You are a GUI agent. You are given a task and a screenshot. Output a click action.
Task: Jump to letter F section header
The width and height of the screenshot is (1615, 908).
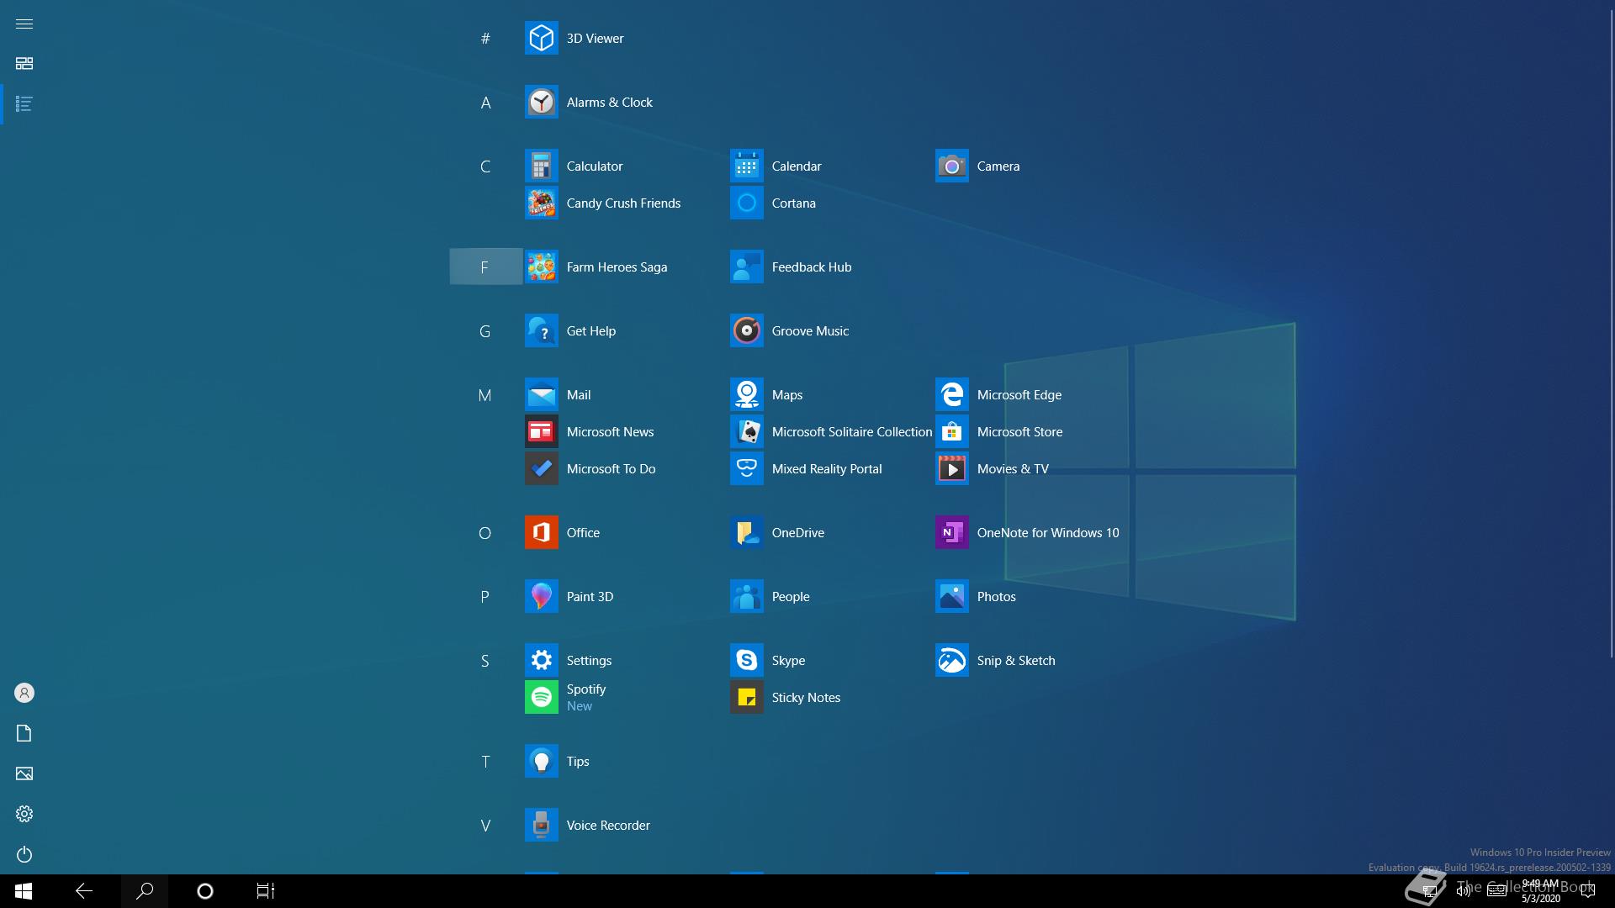click(485, 267)
